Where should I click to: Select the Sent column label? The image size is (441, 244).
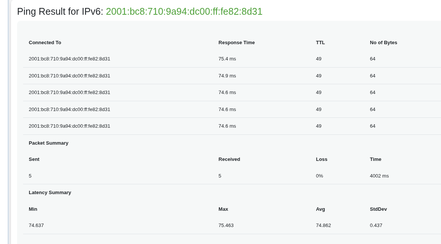(x=34, y=159)
